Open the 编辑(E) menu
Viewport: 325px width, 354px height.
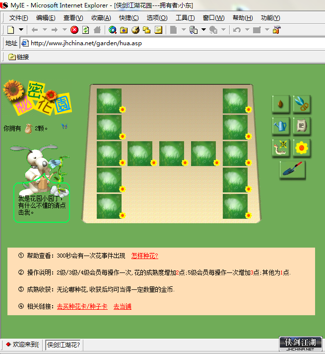(x=46, y=17)
